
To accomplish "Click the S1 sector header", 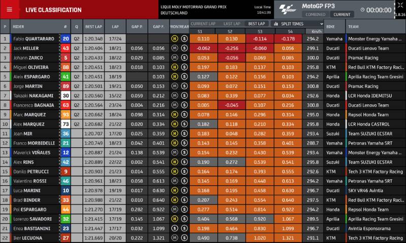I will tap(199, 31).
